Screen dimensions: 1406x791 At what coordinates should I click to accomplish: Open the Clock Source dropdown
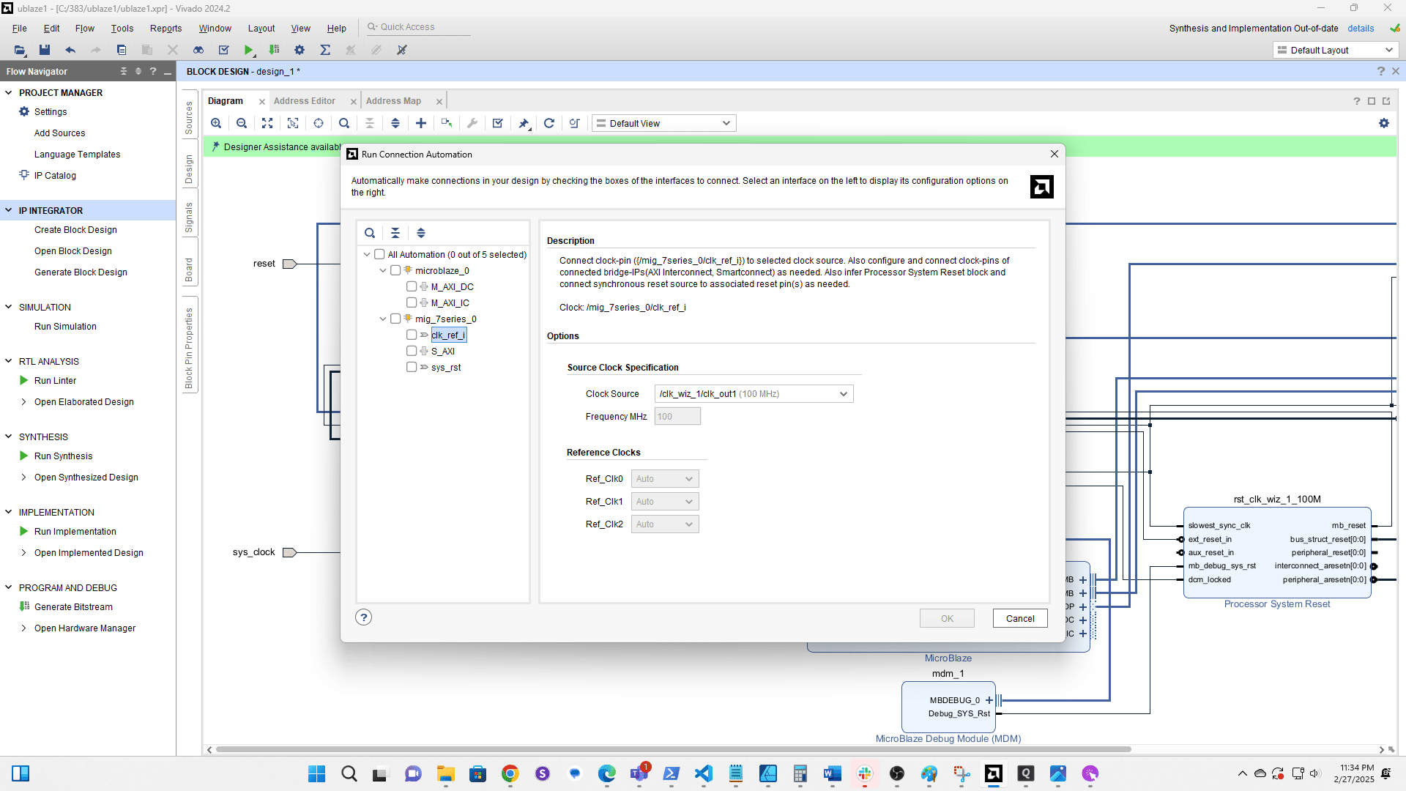point(754,394)
